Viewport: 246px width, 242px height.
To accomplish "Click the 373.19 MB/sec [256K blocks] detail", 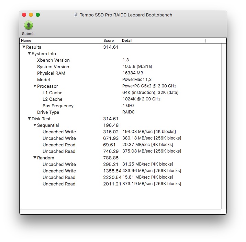I will (152, 184).
